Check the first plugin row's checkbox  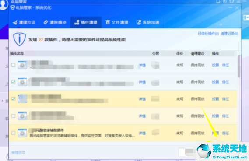pyautogui.click(x=13, y=65)
